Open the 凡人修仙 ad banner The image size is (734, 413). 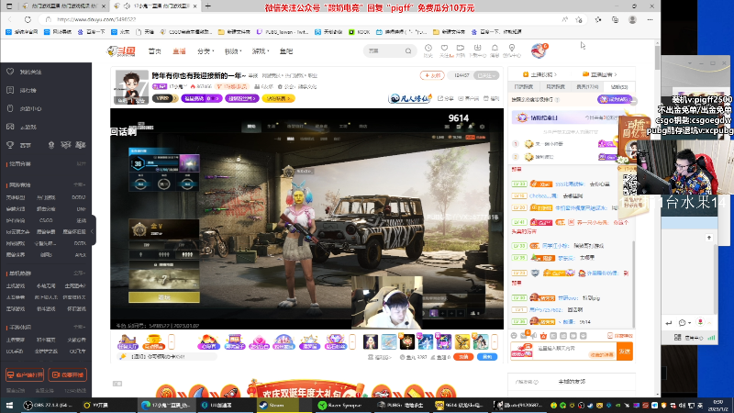coord(410,98)
